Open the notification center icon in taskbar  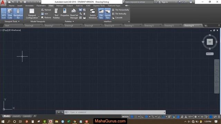pyautogui.click(x=216, y=122)
